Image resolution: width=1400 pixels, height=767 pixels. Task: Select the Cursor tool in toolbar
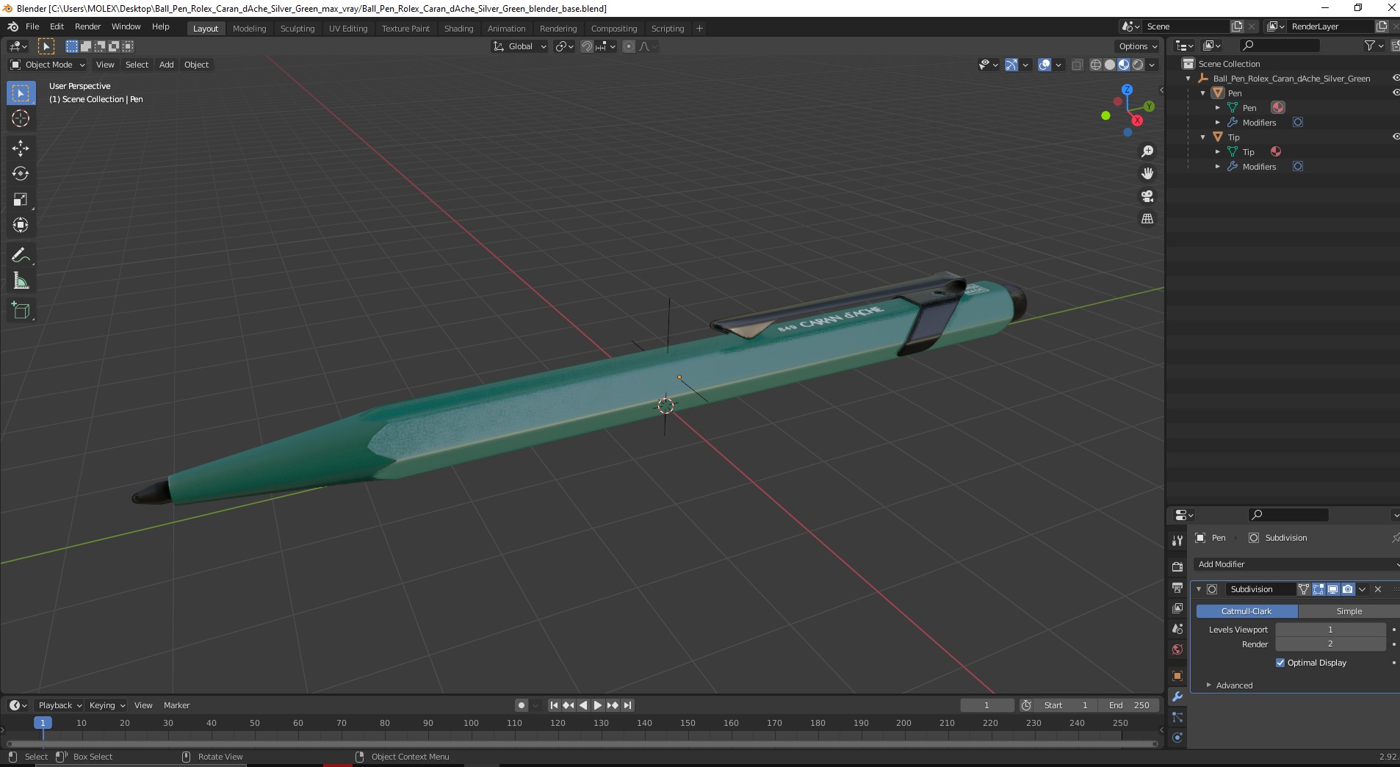[21, 118]
